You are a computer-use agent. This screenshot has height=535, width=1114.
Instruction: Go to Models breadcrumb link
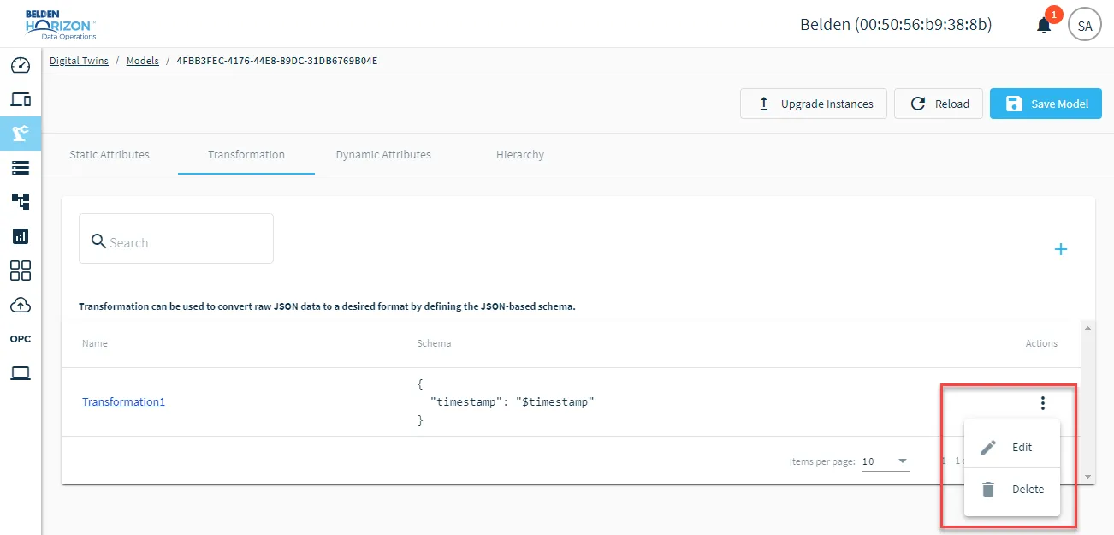(x=143, y=61)
